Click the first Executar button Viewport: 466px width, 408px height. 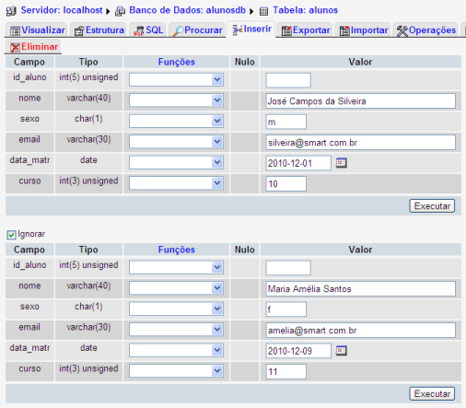pos(432,206)
